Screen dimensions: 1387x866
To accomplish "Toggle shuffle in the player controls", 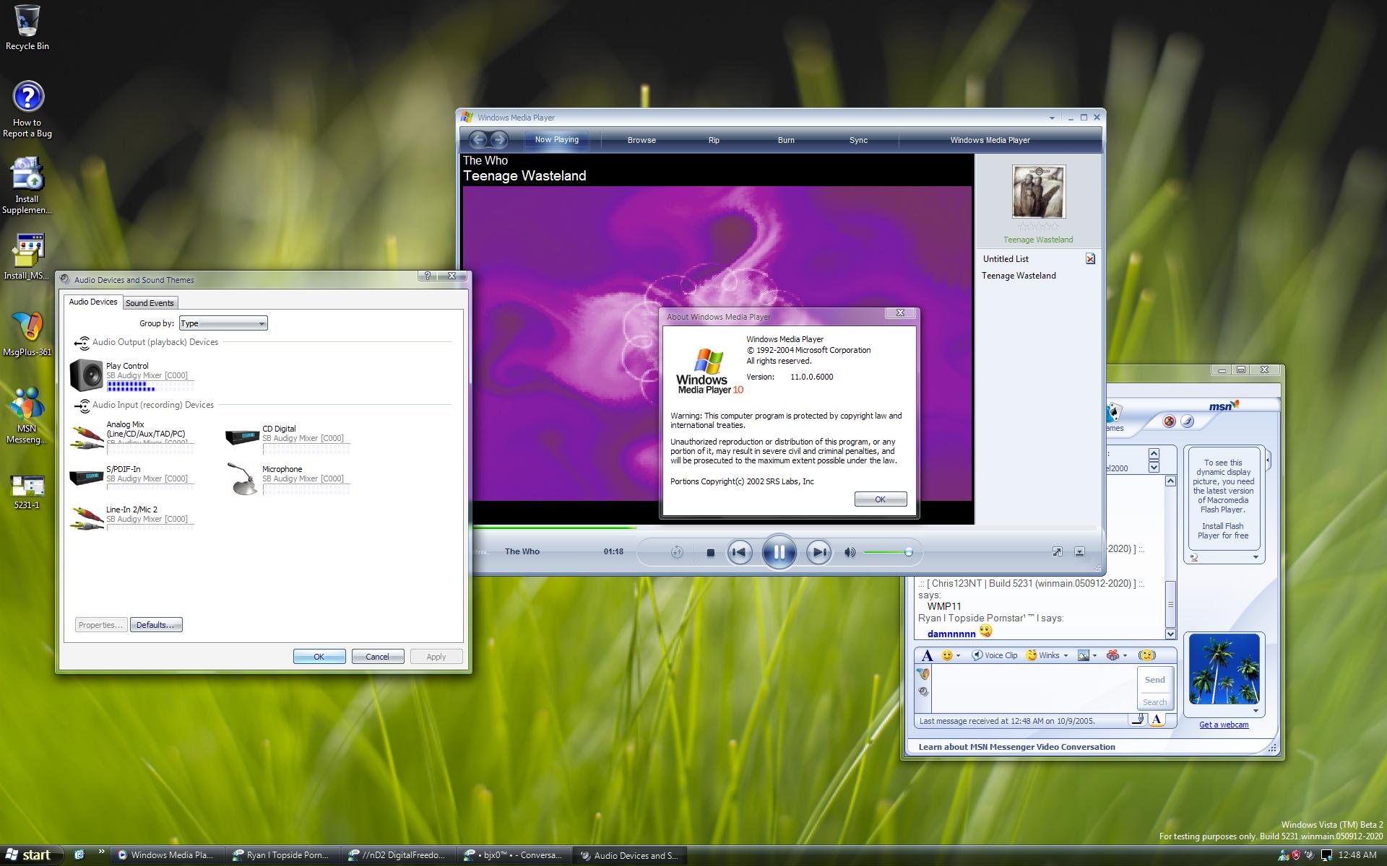I will tap(677, 553).
